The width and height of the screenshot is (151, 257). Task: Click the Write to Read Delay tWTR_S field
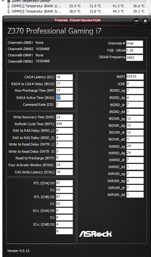click(x=64, y=151)
